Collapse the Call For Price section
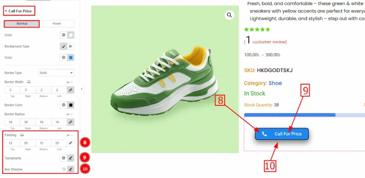 pos(19,11)
